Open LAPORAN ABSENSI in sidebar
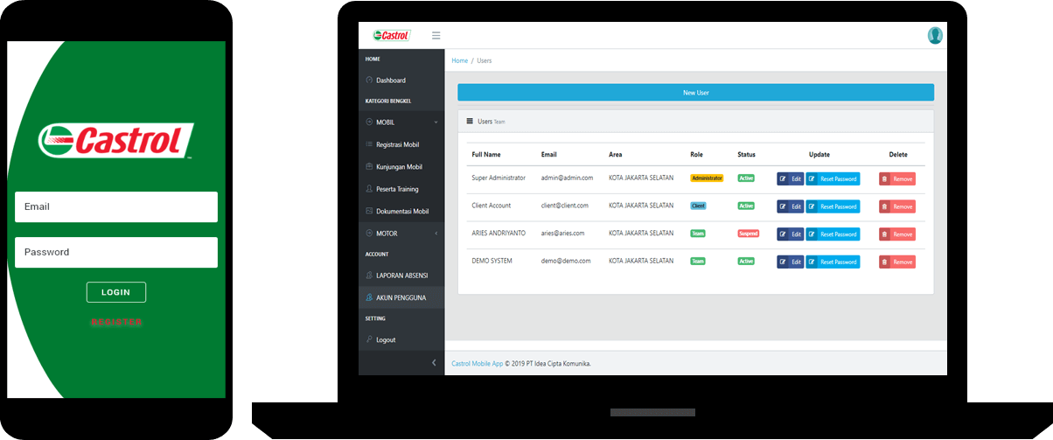The width and height of the screenshot is (1053, 440). click(401, 276)
